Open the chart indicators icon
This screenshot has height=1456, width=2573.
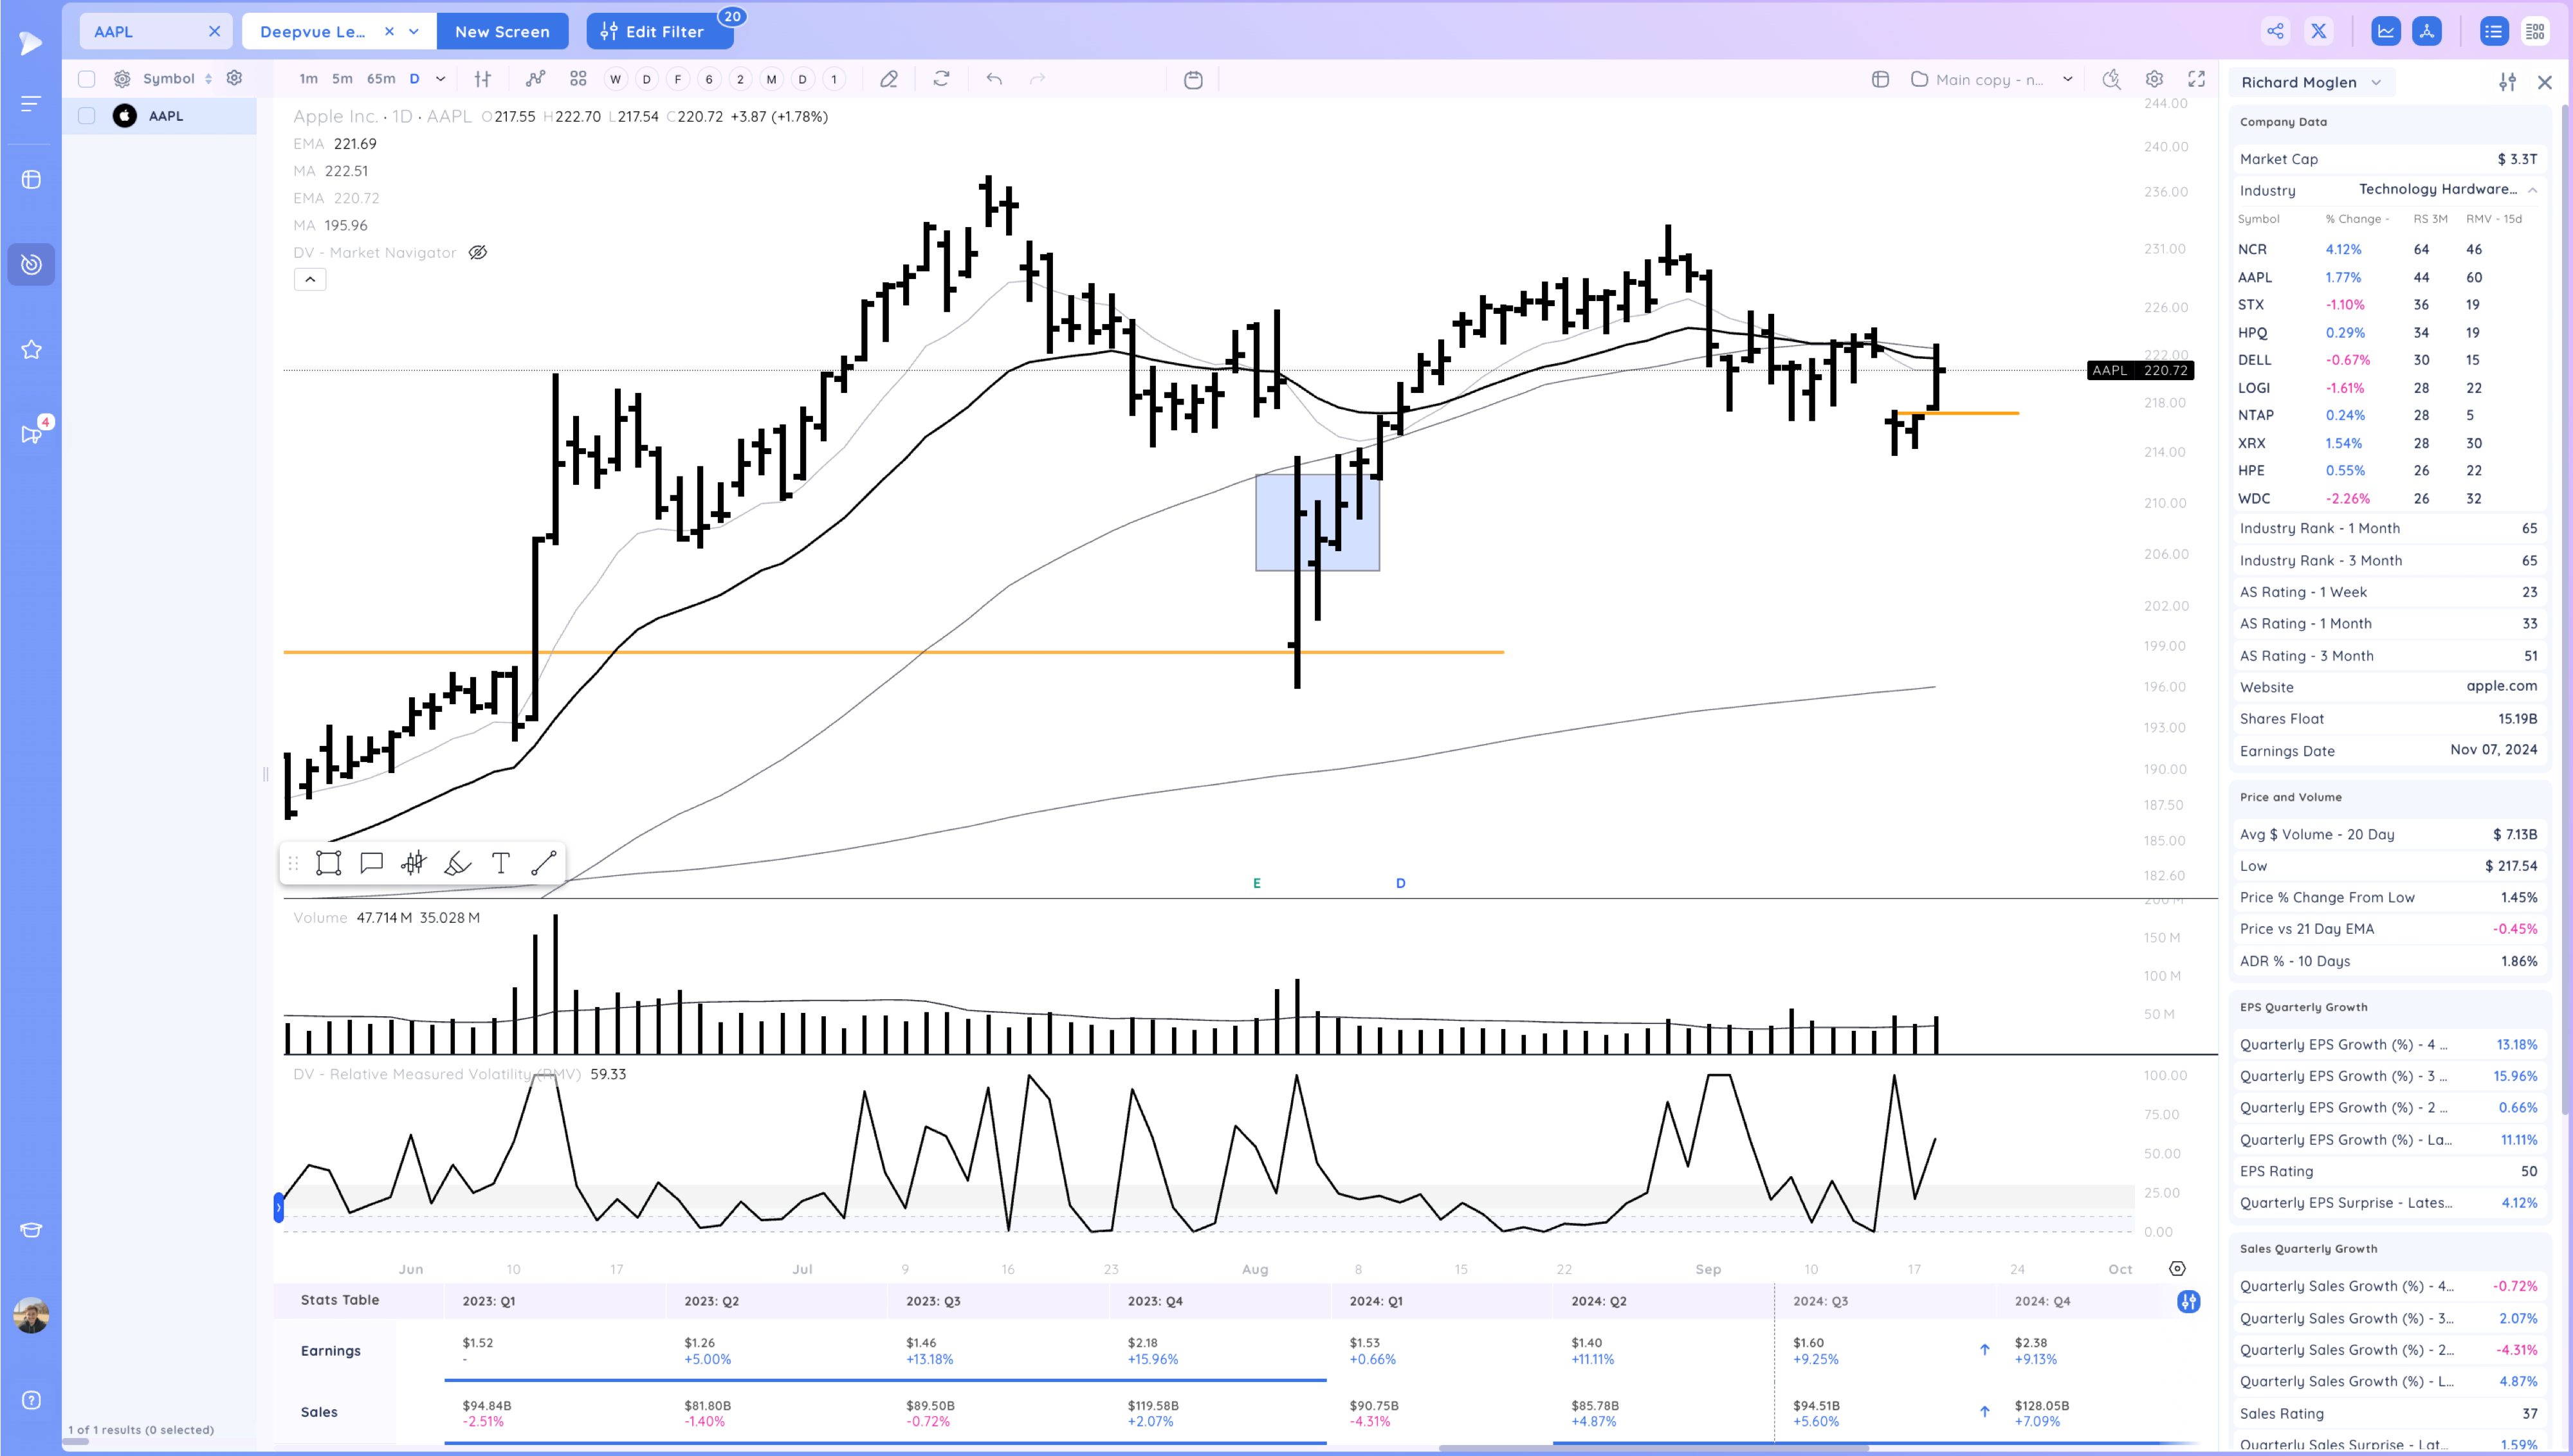536,79
